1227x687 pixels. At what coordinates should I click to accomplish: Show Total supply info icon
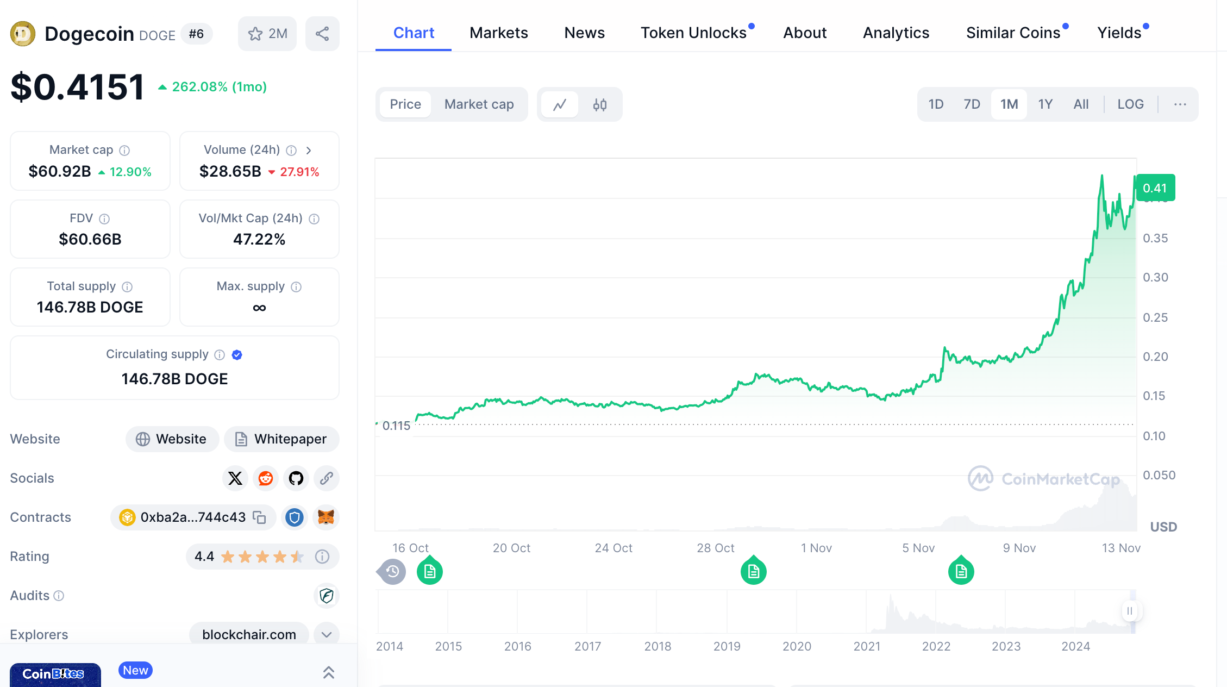click(x=127, y=286)
